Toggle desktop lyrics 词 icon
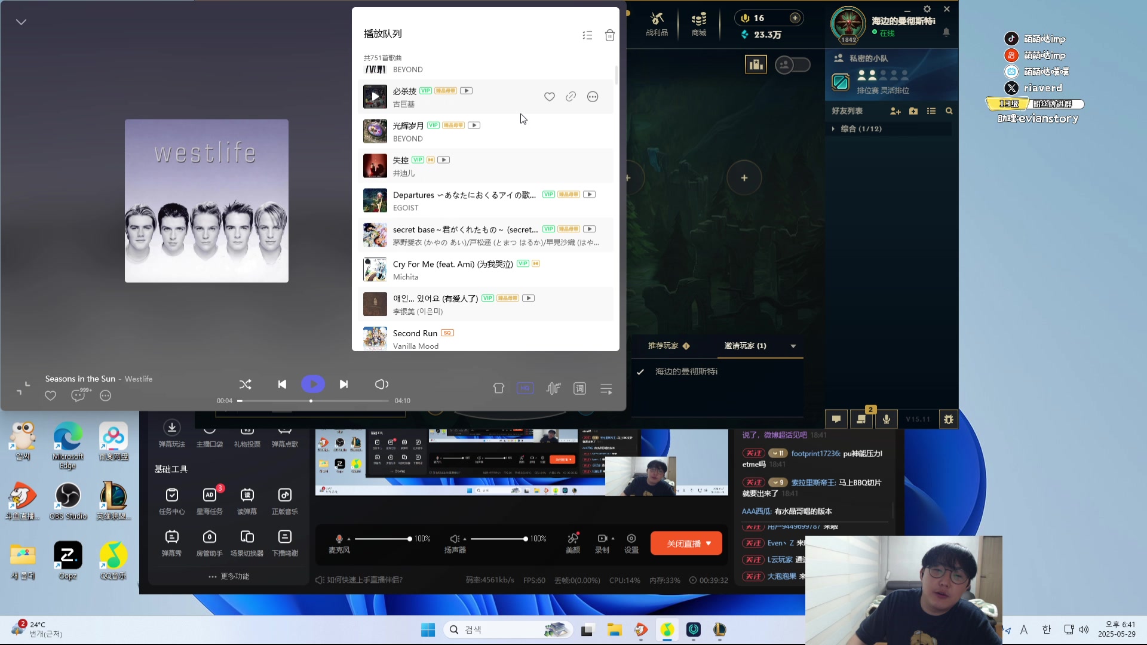 click(579, 389)
